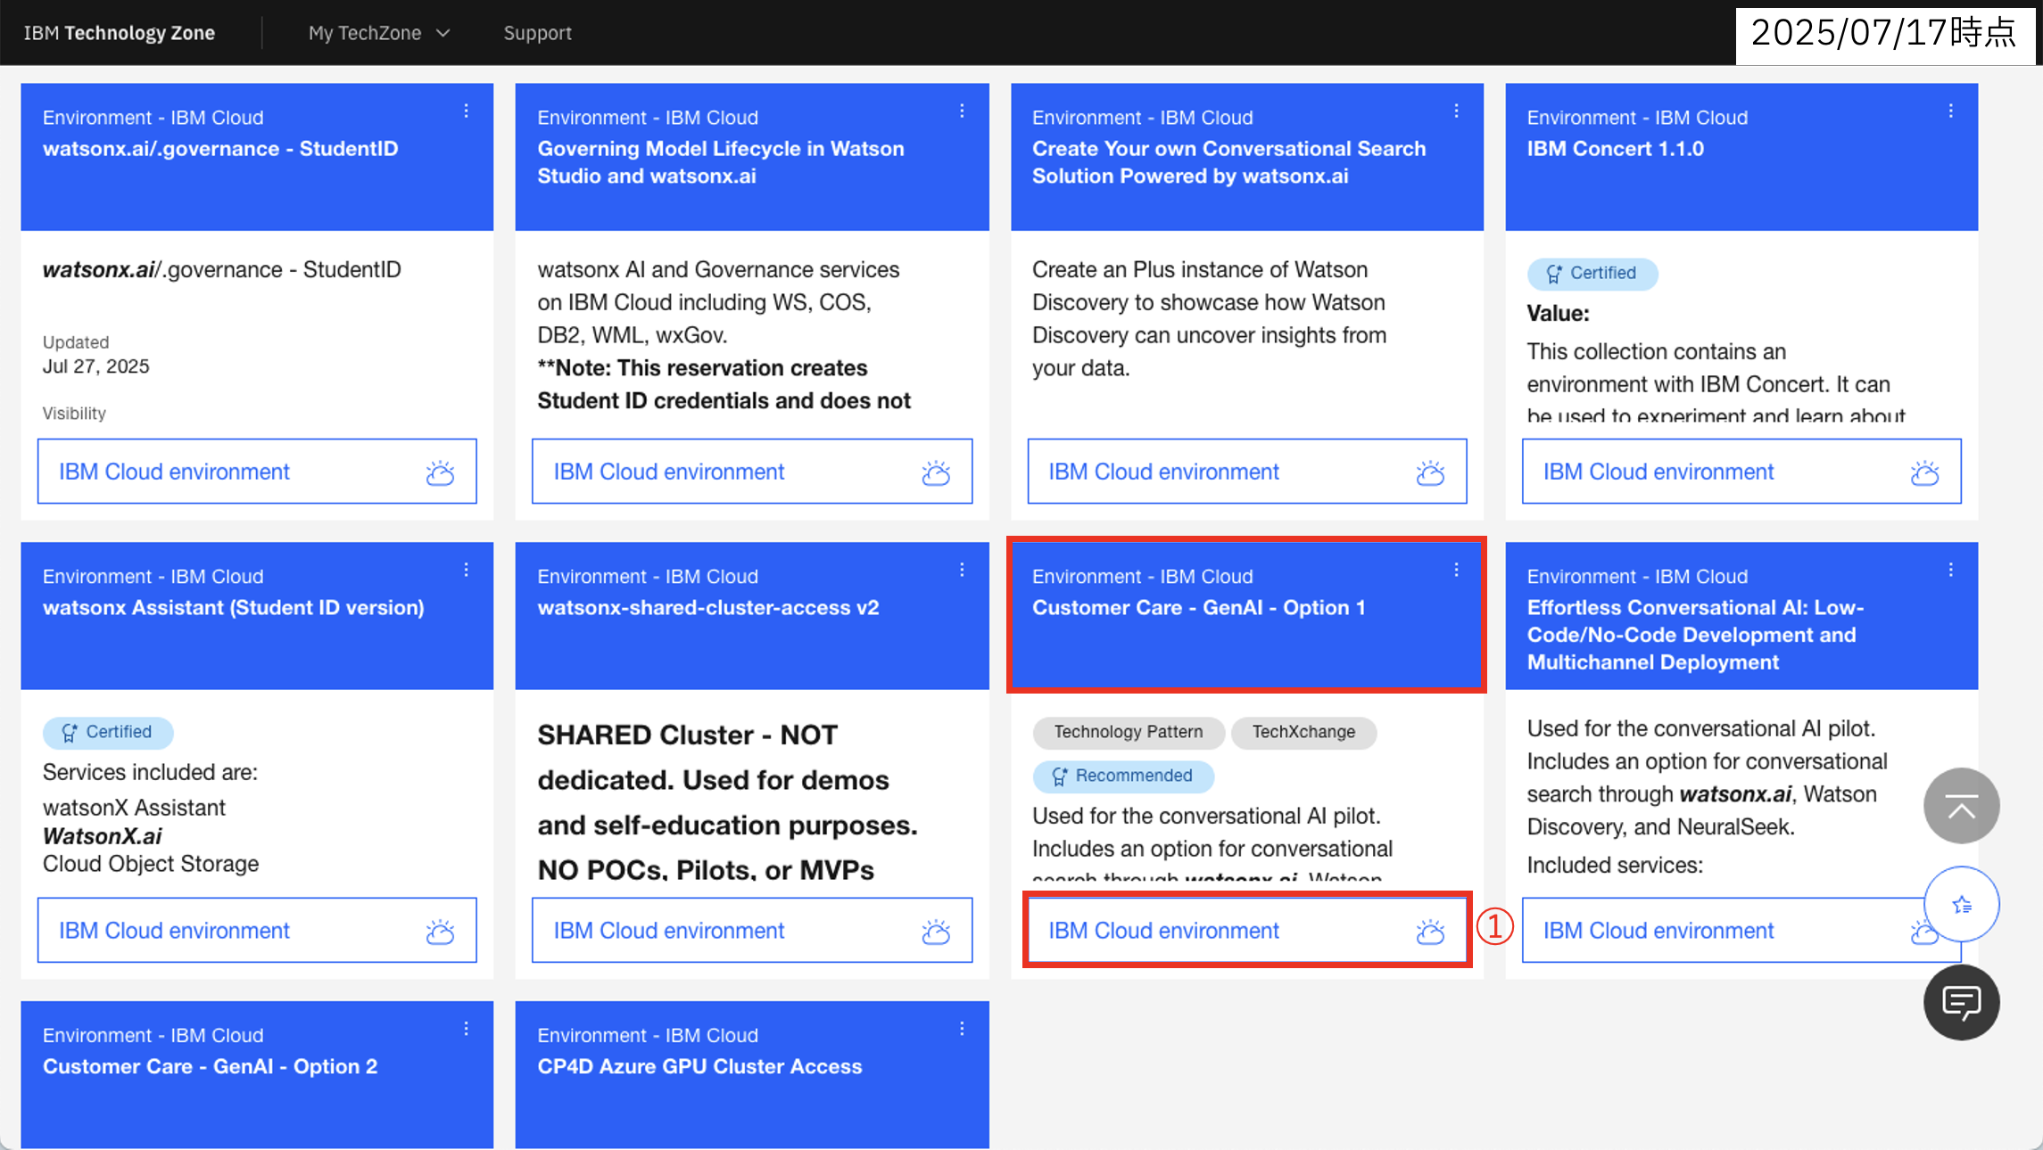Go to IBM Technology Zone home
The image size is (2043, 1150).
click(x=119, y=33)
